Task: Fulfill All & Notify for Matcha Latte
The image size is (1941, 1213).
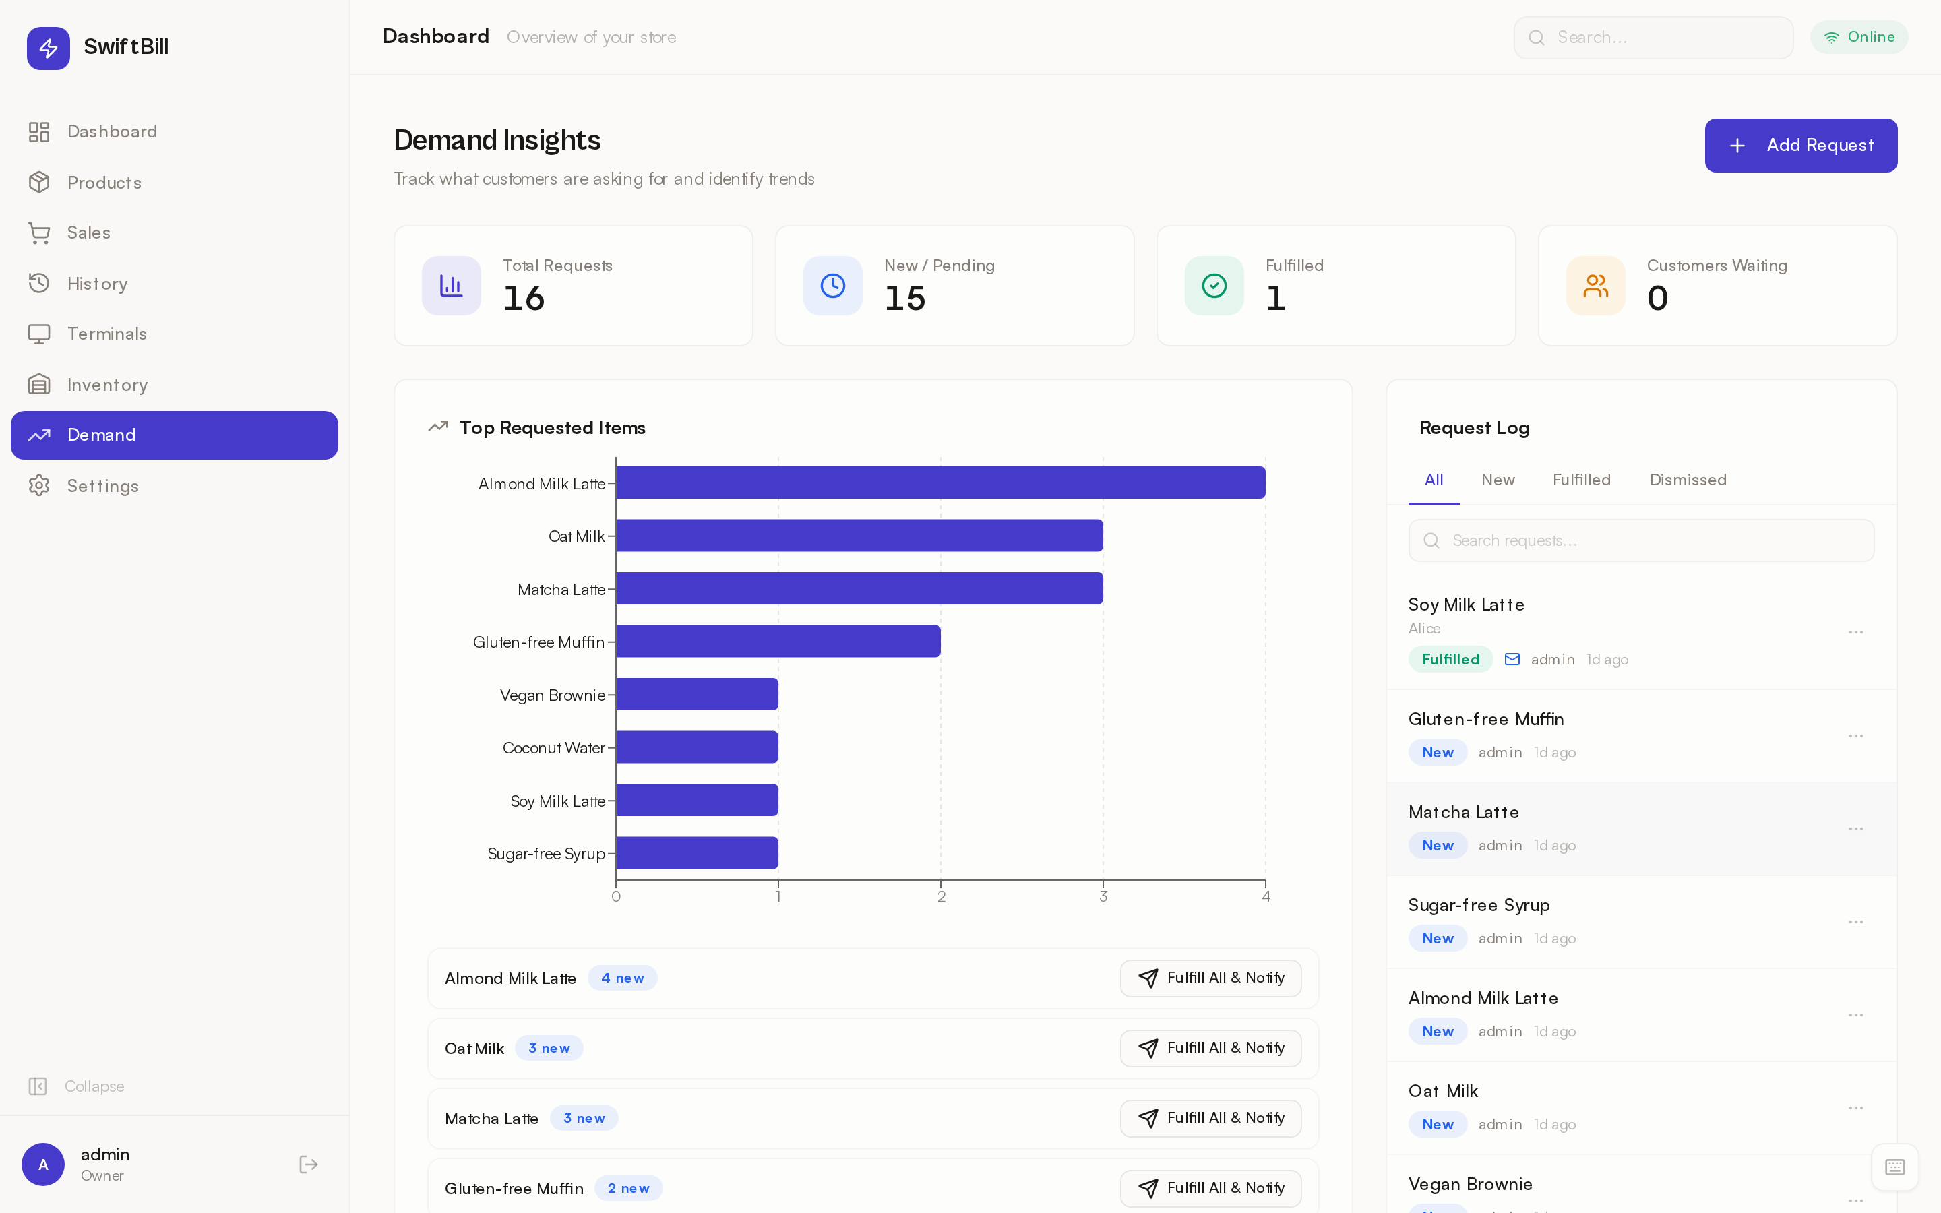Action: [x=1210, y=1117]
